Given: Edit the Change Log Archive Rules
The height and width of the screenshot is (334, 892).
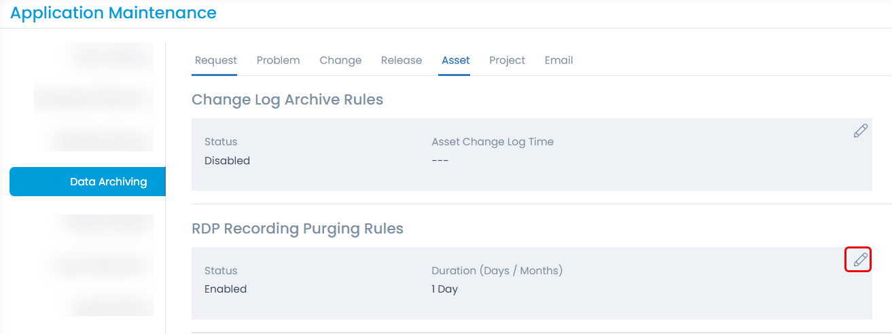Looking at the screenshot, I should click(x=860, y=131).
